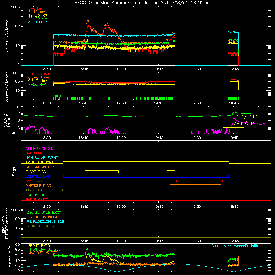The image size is (275, 275).
Task: Click the MAX_DET_VS_TOT legend label
Action: [x=42, y=253]
